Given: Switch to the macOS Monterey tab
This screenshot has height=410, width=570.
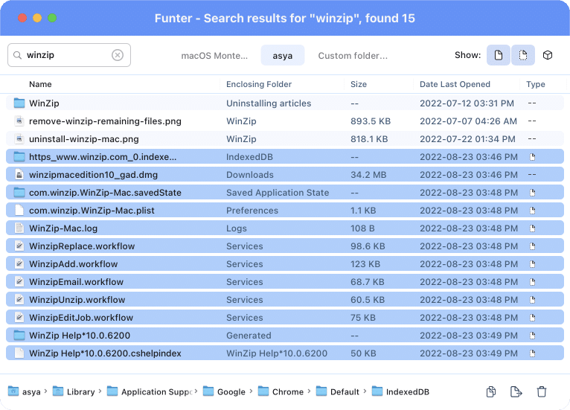Looking at the screenshot, I should (x=215, y=56).
